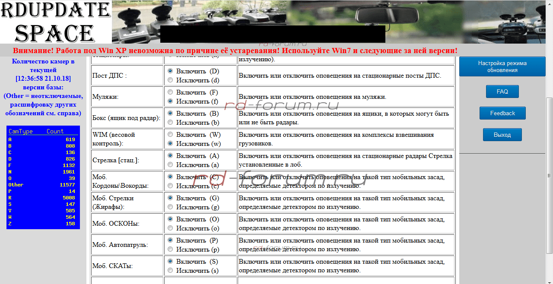Select Включить (S) for Моб. СКАТы
This screenshot has width=553, height=284.
[170, 261]
